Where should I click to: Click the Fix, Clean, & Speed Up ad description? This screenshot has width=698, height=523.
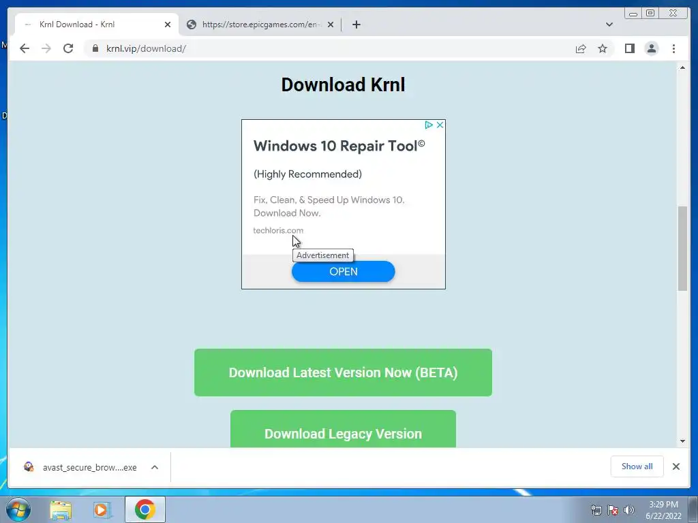click(329, 206)
